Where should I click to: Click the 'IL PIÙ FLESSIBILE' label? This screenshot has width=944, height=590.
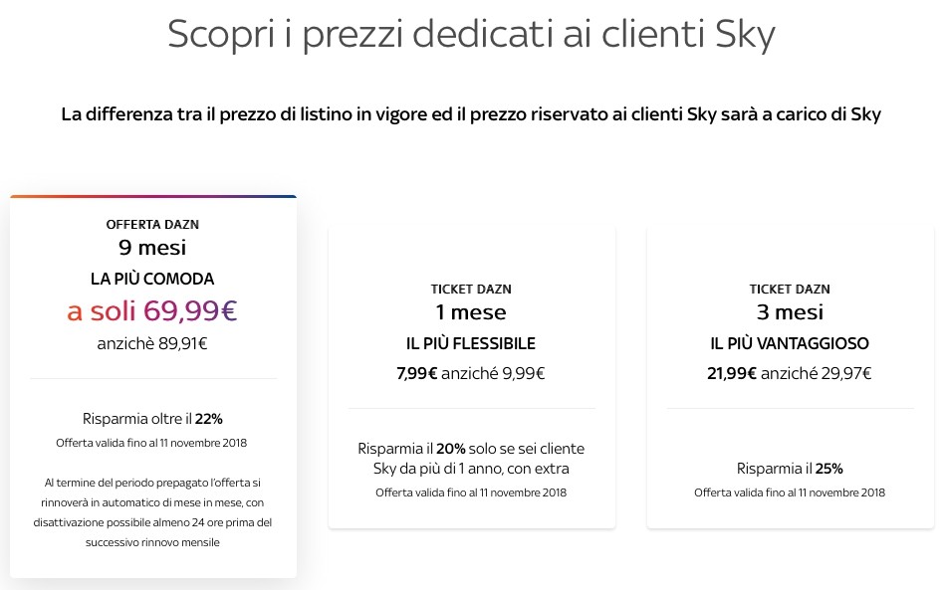(x=471, y=344)
